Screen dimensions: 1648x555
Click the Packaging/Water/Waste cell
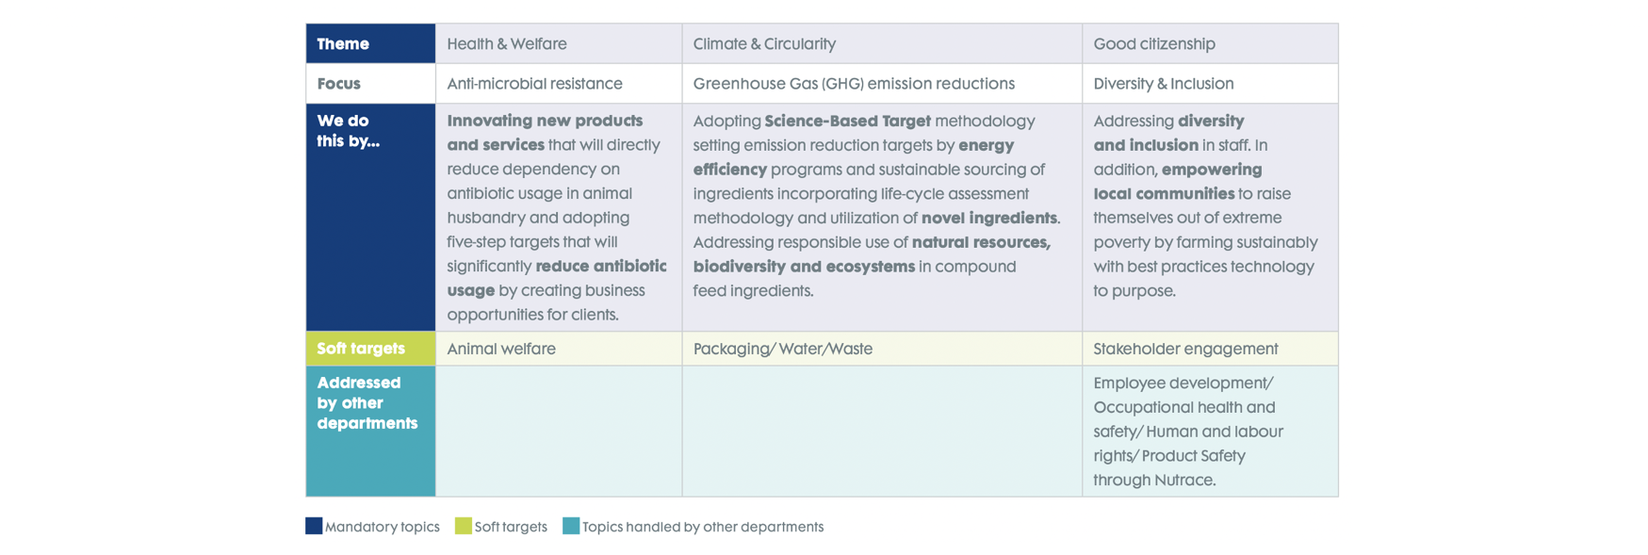(882, 349)
